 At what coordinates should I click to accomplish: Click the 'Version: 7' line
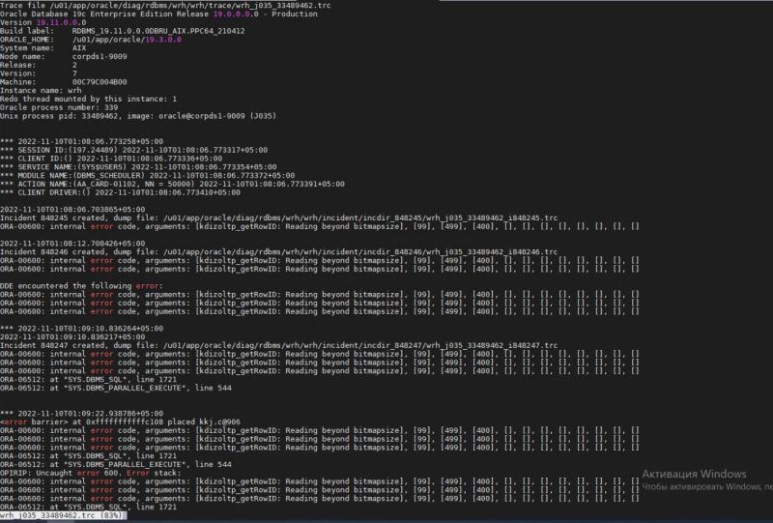click(x=39, y=73)
